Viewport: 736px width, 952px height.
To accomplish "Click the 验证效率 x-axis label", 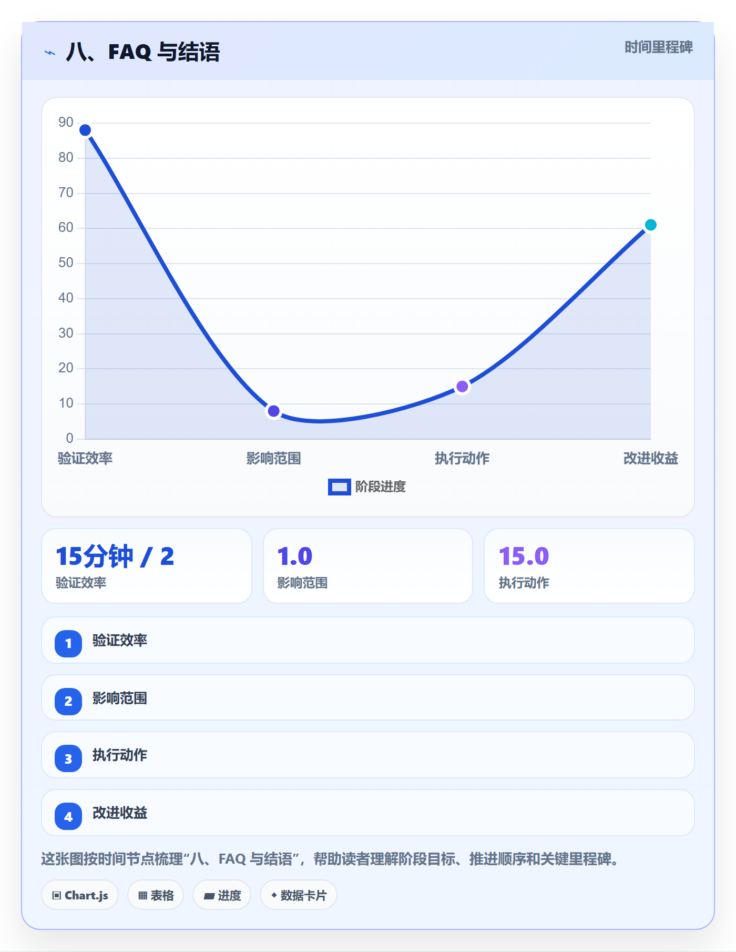I will (85, 459).
